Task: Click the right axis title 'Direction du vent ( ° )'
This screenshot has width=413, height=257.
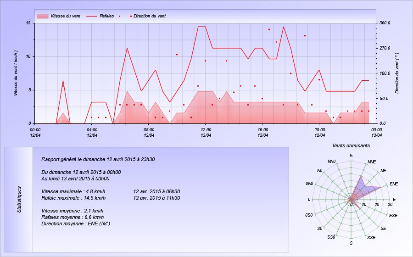Action: (397, 73)
